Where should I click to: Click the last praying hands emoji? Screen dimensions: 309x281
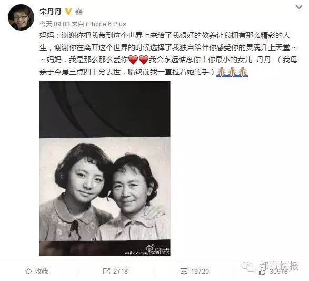243,72
